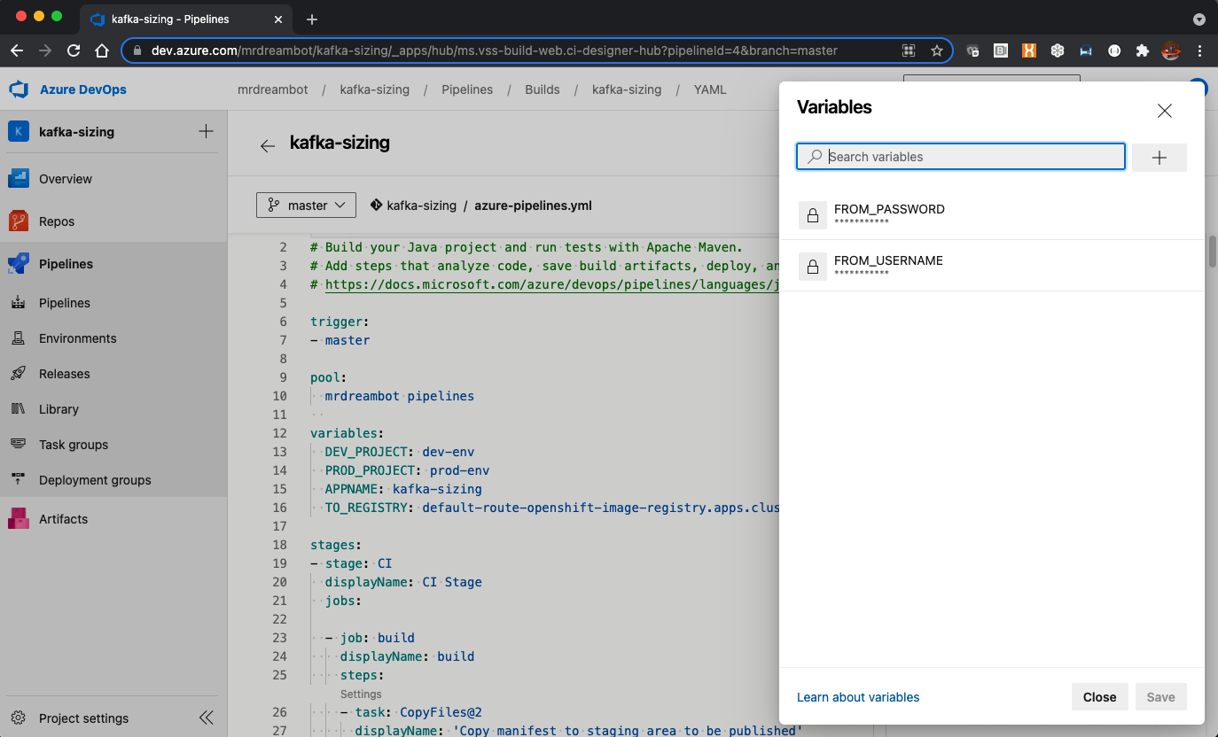Close the Variables panel with the X
The height and width of the screenshot is (737, 1218).
pyautogui.click(x=1165, y=111)
